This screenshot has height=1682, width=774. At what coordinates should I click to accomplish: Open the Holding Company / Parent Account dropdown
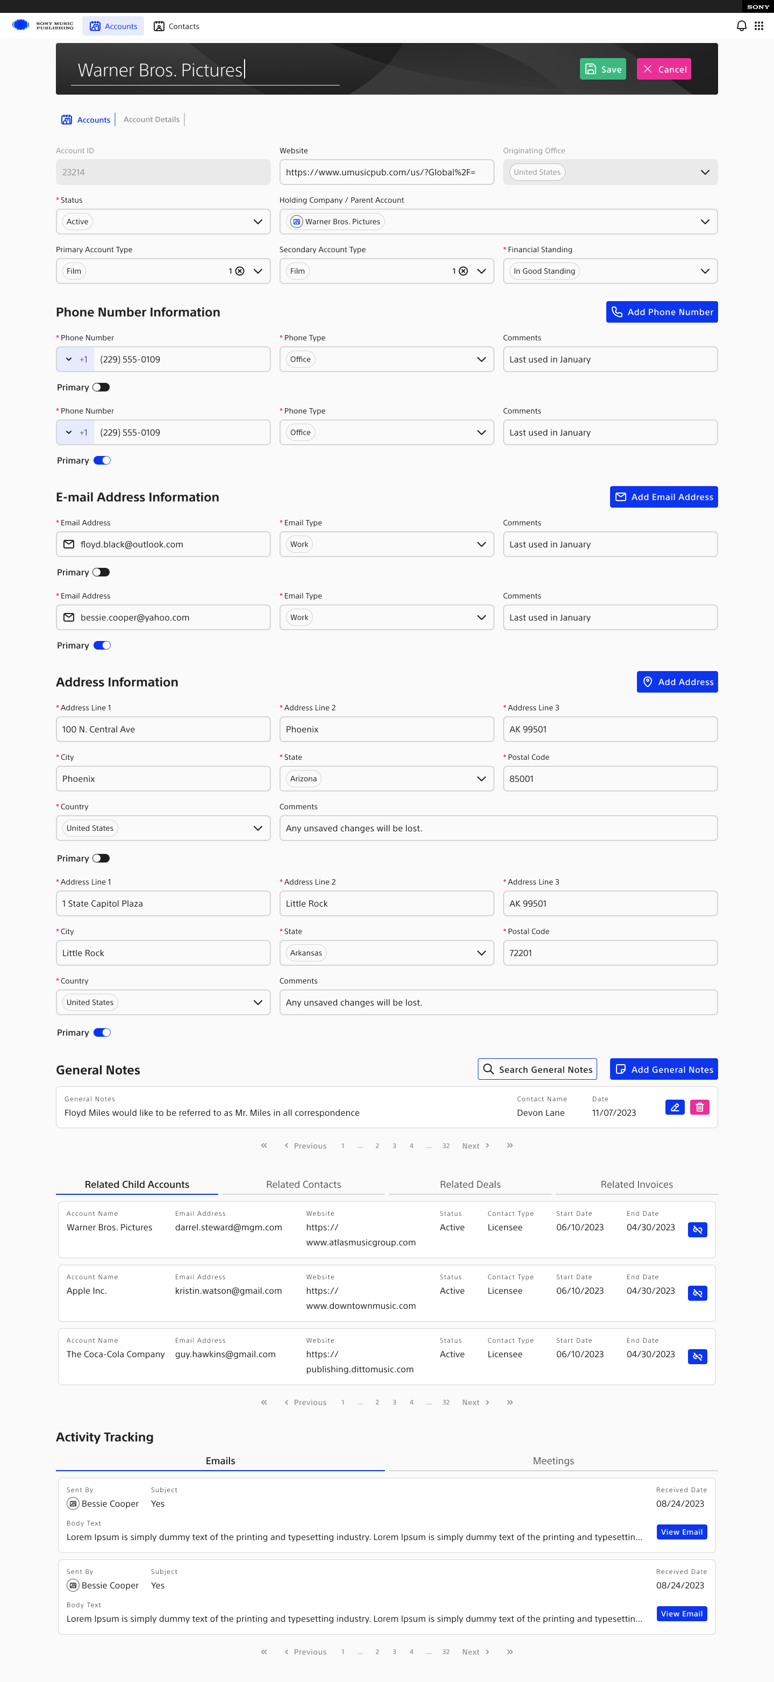click(x=499, y=222)
